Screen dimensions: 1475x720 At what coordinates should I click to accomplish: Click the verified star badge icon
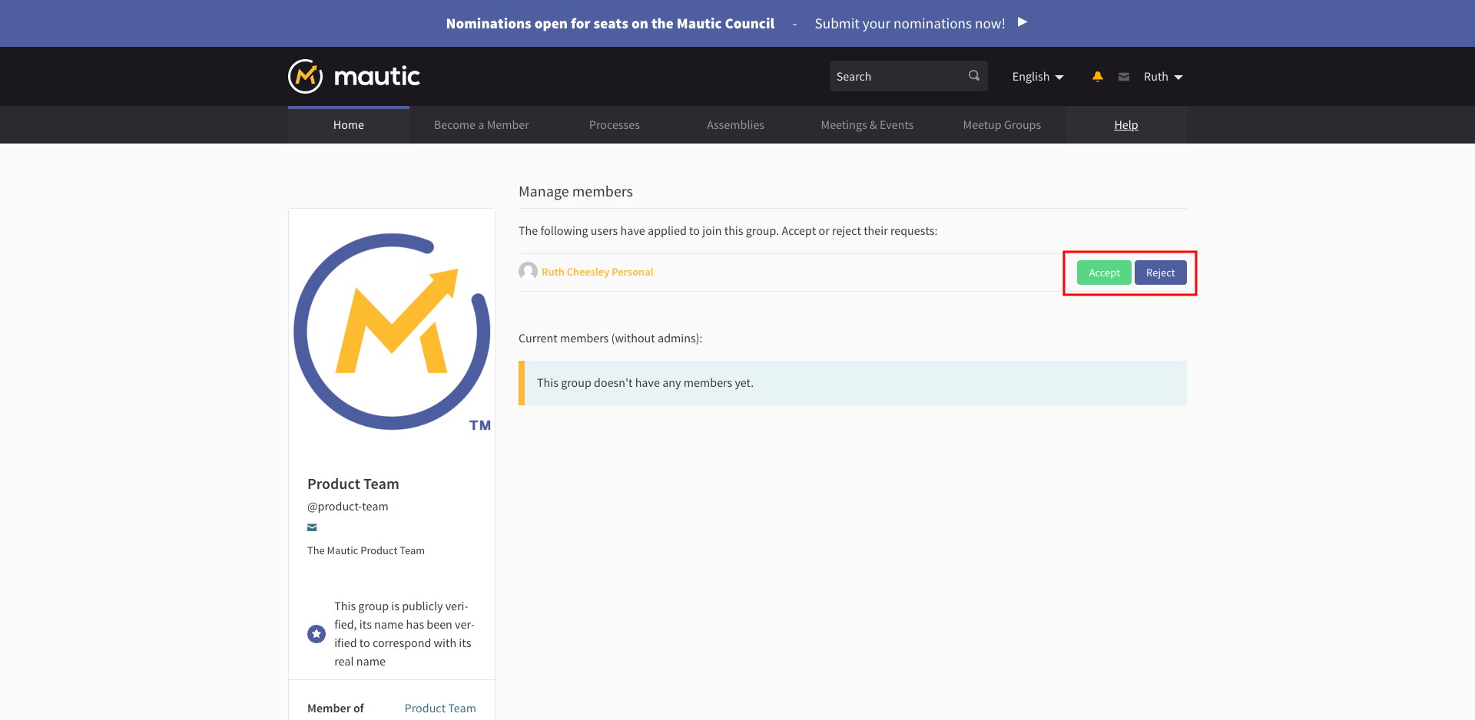(x=317, y=634)
